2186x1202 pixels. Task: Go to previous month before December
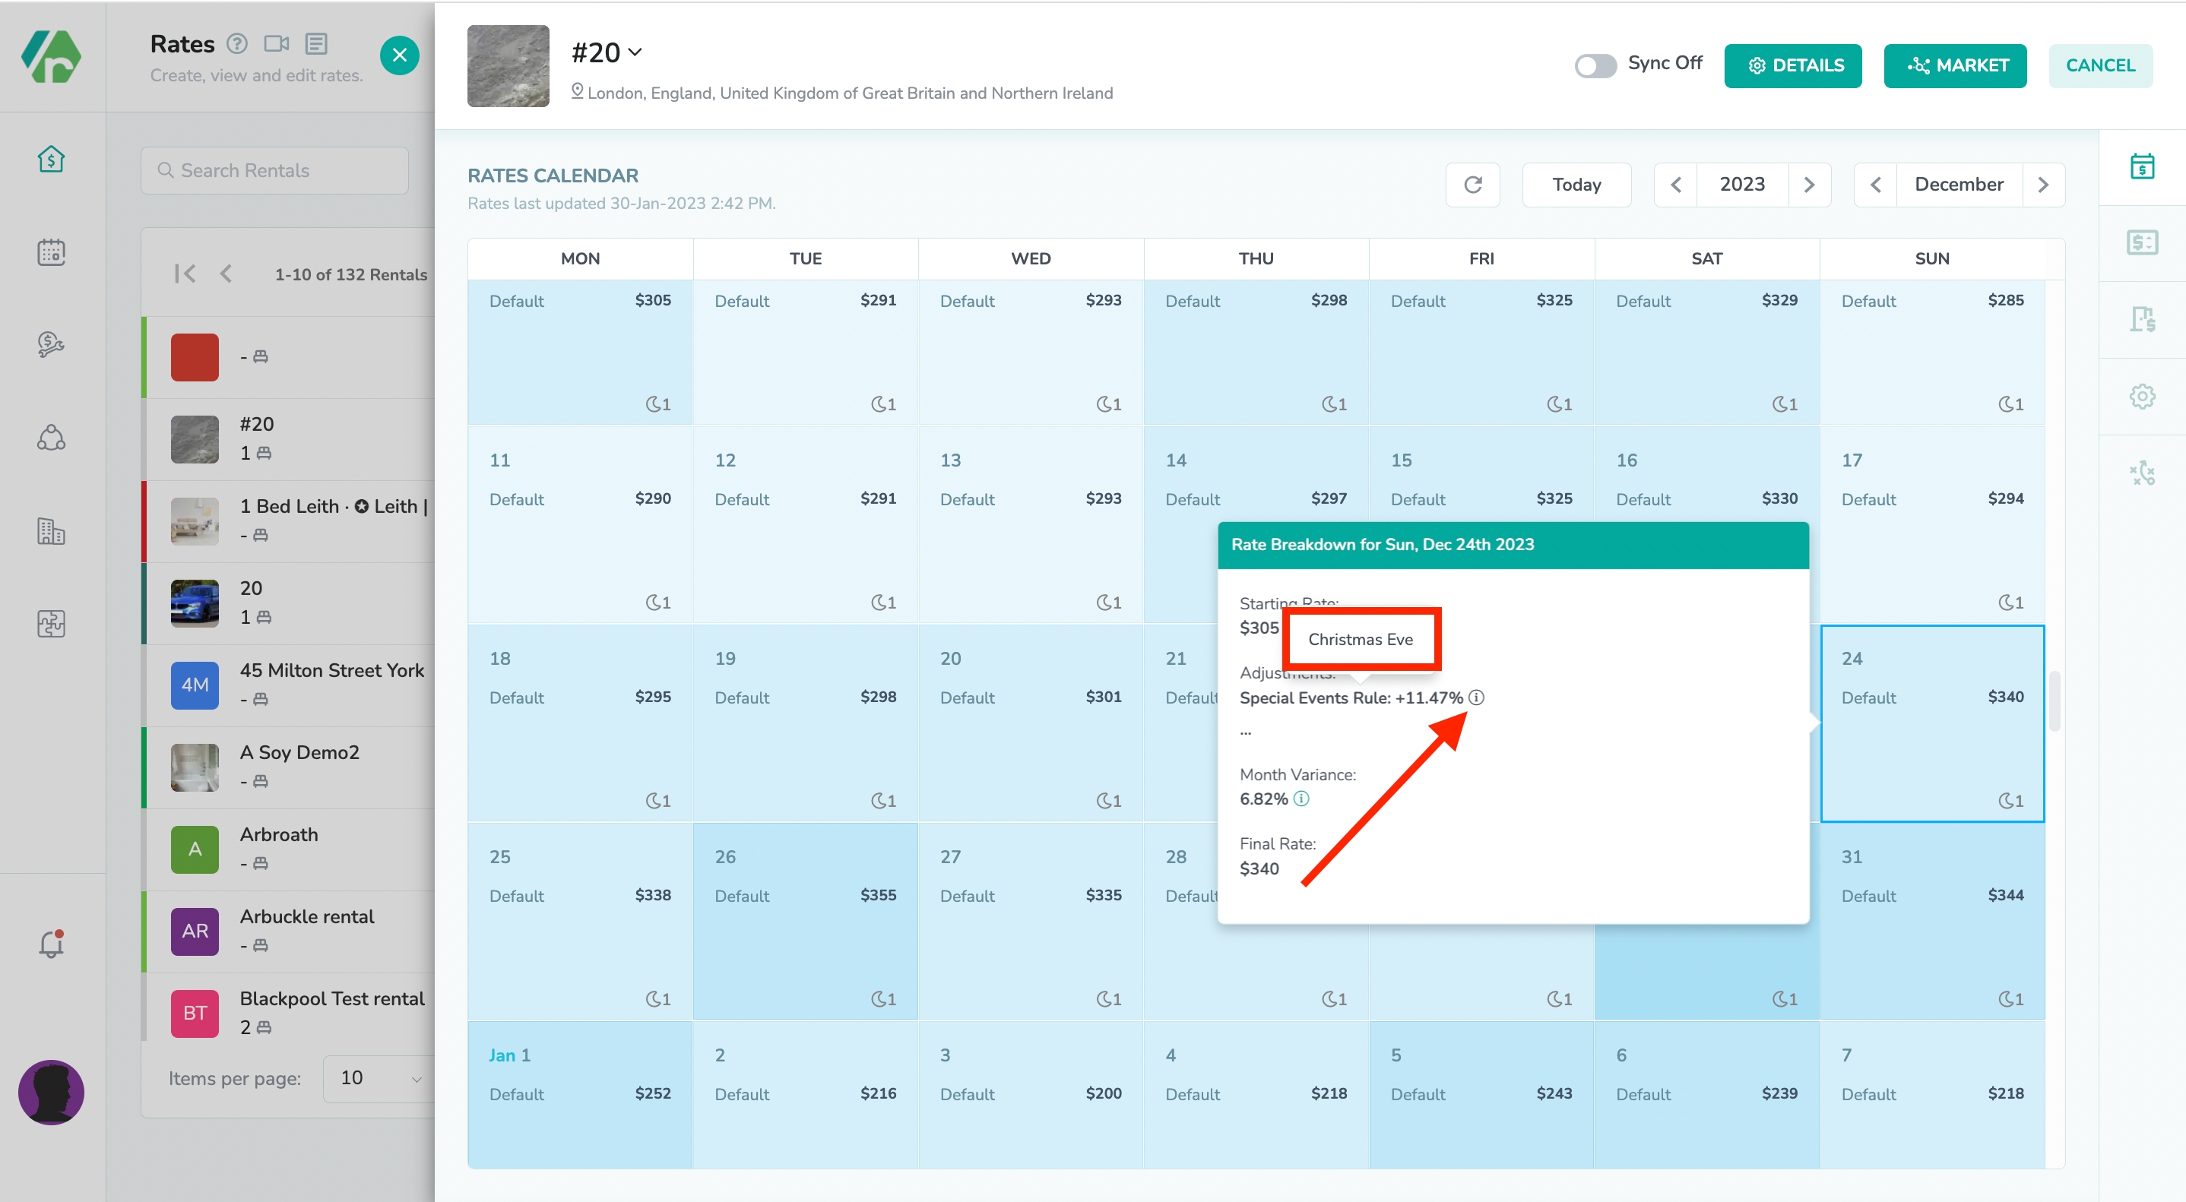(1876, 185)
